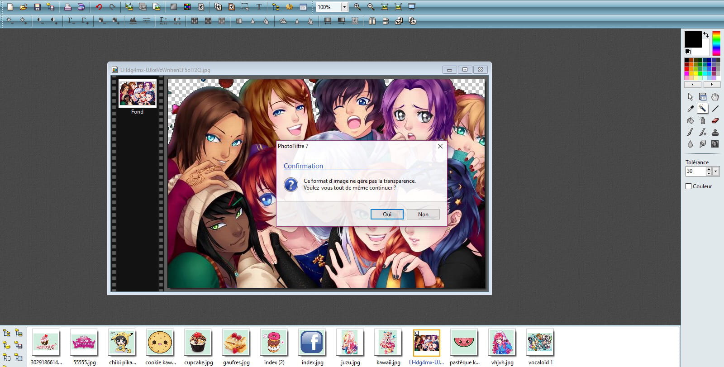The image size is (724, 367).
Task: Click the rainbow color spectrum strip
Action: [716, 43]
